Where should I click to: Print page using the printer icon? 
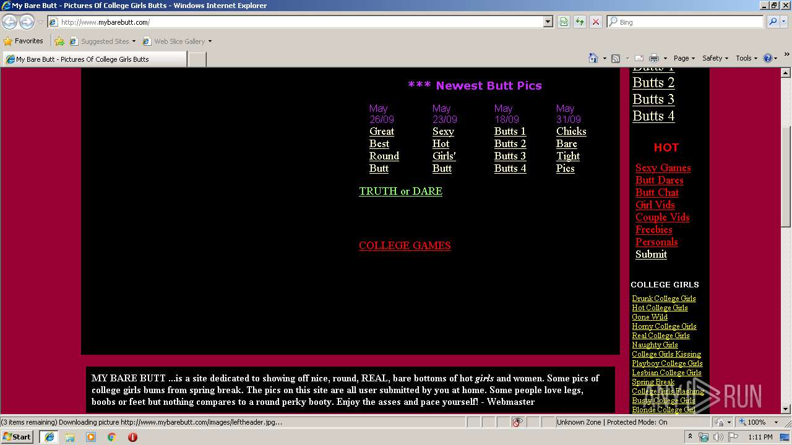pyautogui.click(x=654, y=58)
